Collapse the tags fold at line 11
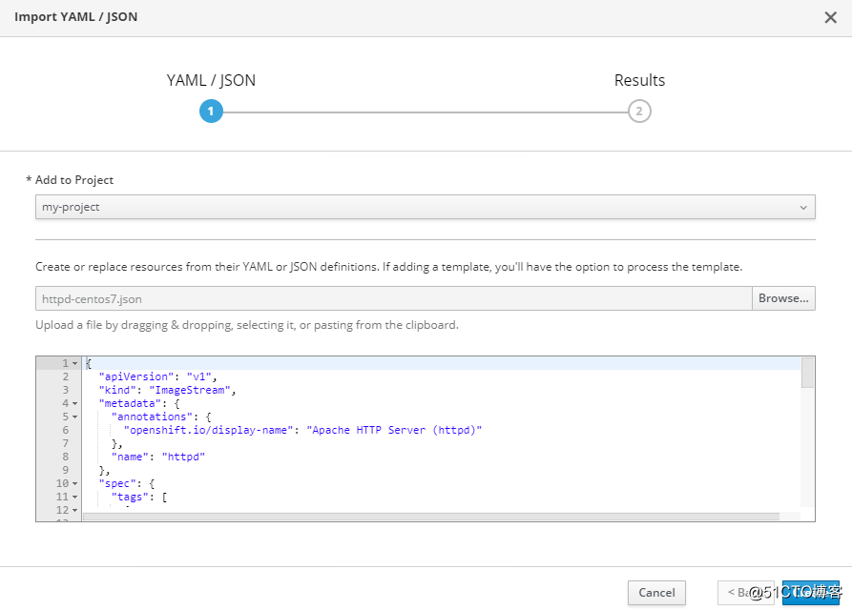This screenshot has width=852, height=610. click(75, 498)
